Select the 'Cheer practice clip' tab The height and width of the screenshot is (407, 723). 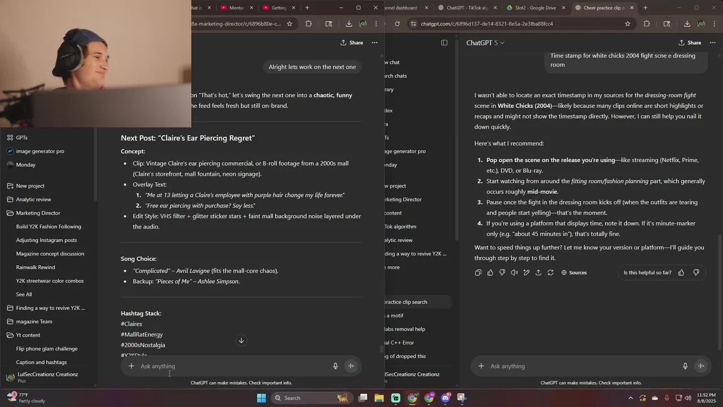pos(603,8)
